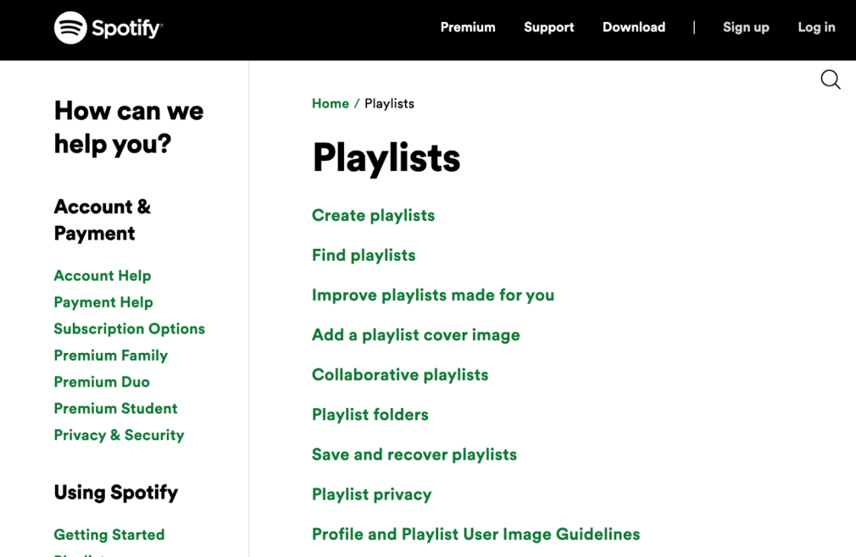Viewport: 856px width, 557px height.
Task: Open Support in top navigation
Action: tap(548, 27)
